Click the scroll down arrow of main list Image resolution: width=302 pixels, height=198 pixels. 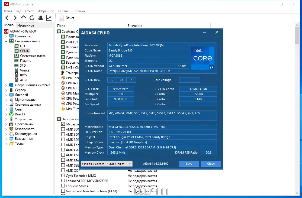point(297,193)
